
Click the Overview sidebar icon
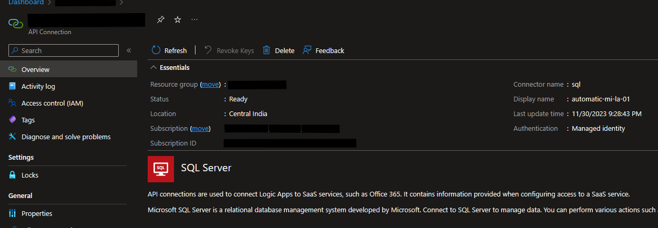click(13, 69)
